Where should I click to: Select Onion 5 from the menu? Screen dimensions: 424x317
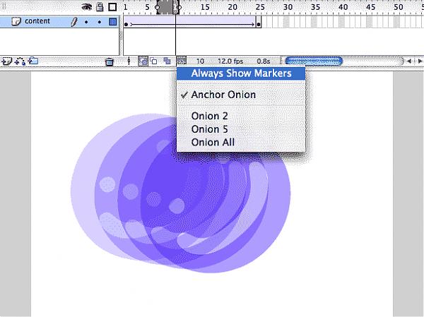(241, 129)
